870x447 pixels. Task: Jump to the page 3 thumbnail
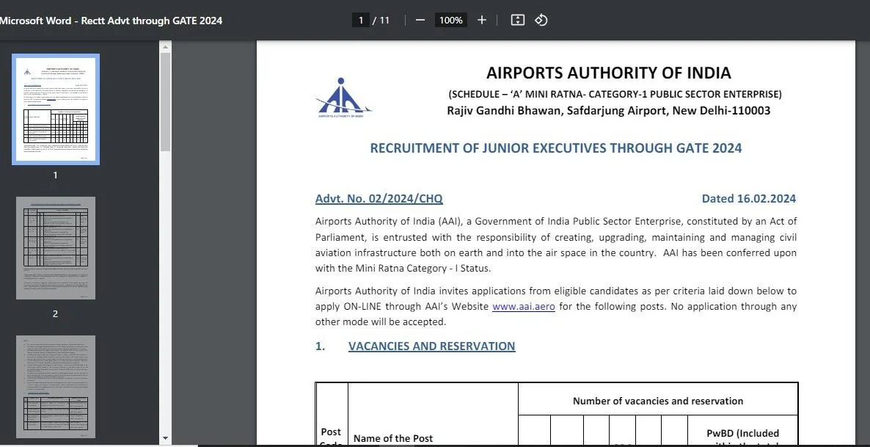[x=56, y=387]
